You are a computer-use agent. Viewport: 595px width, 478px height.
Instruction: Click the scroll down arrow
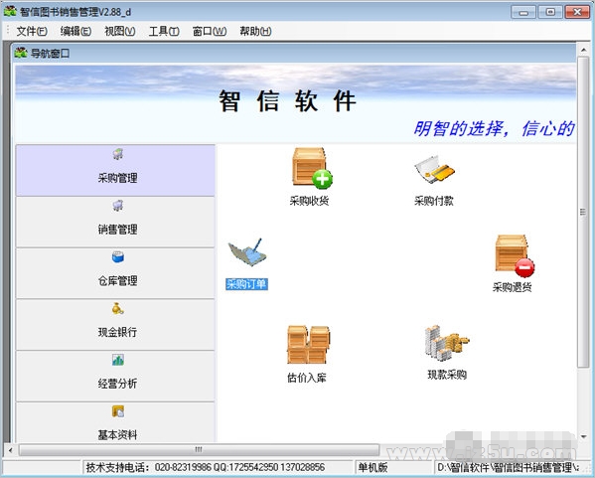pyautogui.click(x=583, y=437)
